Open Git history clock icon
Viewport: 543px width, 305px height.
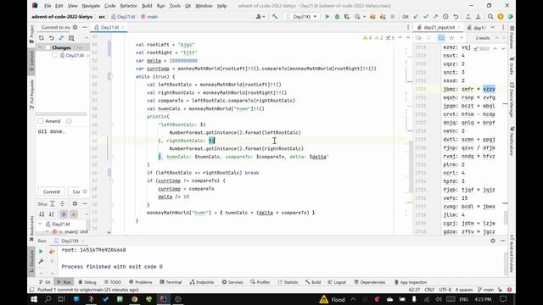(445, 17)
